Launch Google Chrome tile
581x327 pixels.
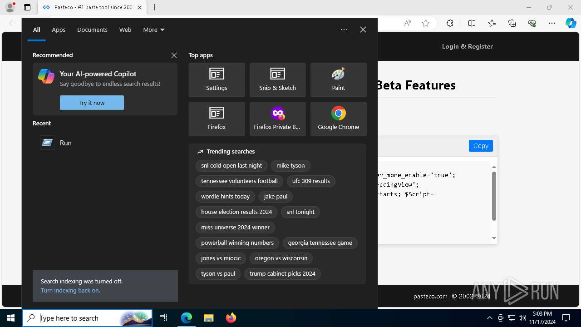tap(338, 119)
